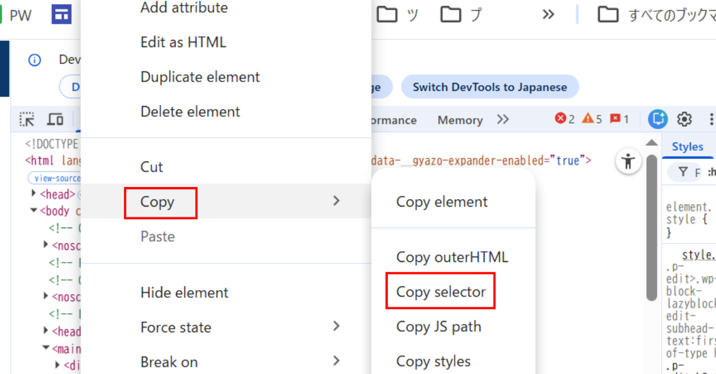Expand the head element node
Screen dimensions: 716x374
pos(34,194)
